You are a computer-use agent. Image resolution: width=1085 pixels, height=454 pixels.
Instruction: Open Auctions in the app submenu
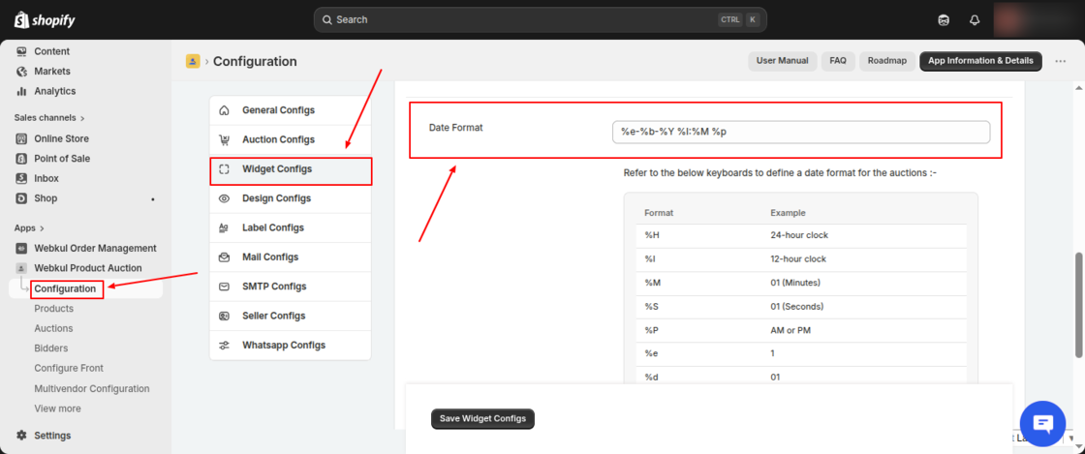(x=53, y=329)
